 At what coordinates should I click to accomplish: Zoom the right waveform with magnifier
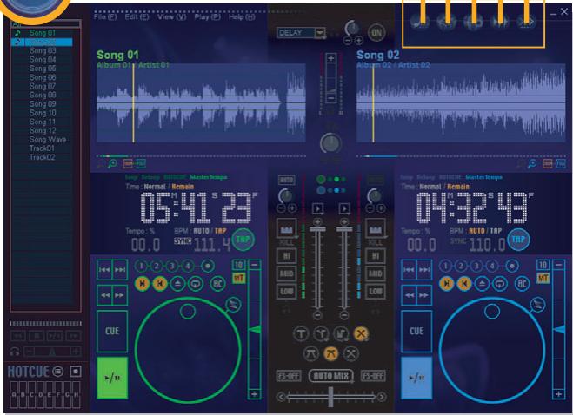[532, 163]
